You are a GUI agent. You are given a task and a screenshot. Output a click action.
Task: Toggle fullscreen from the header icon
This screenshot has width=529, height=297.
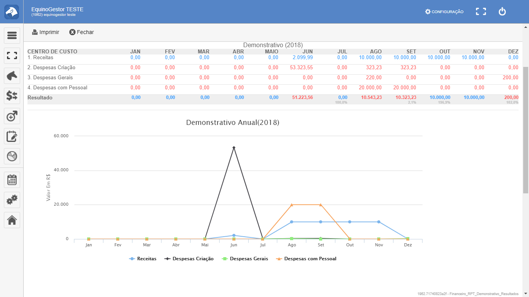click(481, 12)
